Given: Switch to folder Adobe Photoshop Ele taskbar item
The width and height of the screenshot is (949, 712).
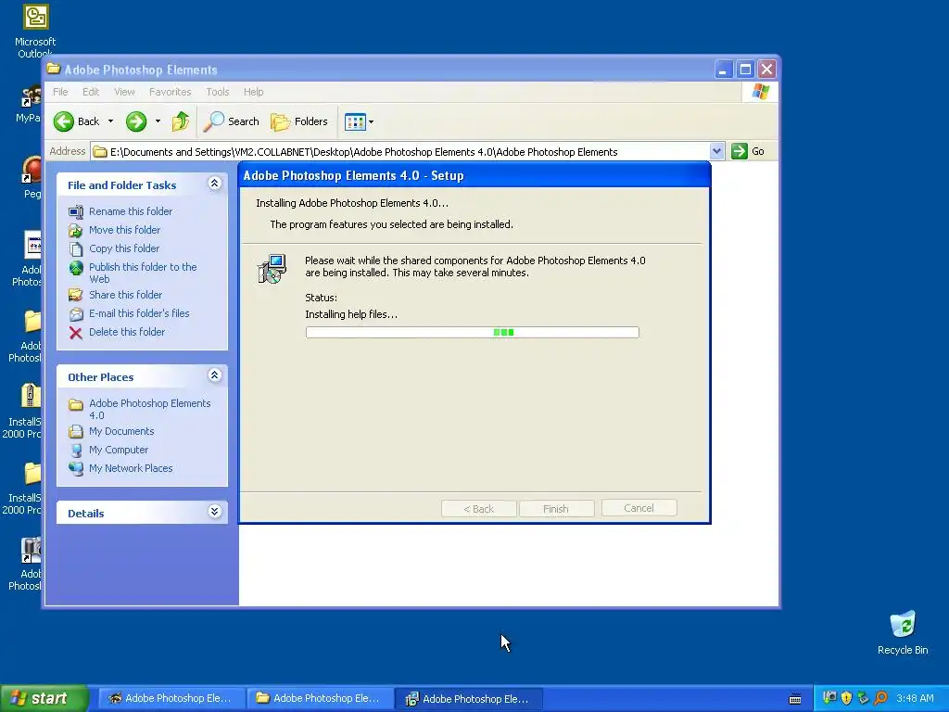Looking at the screenshot, I should 320,699.
